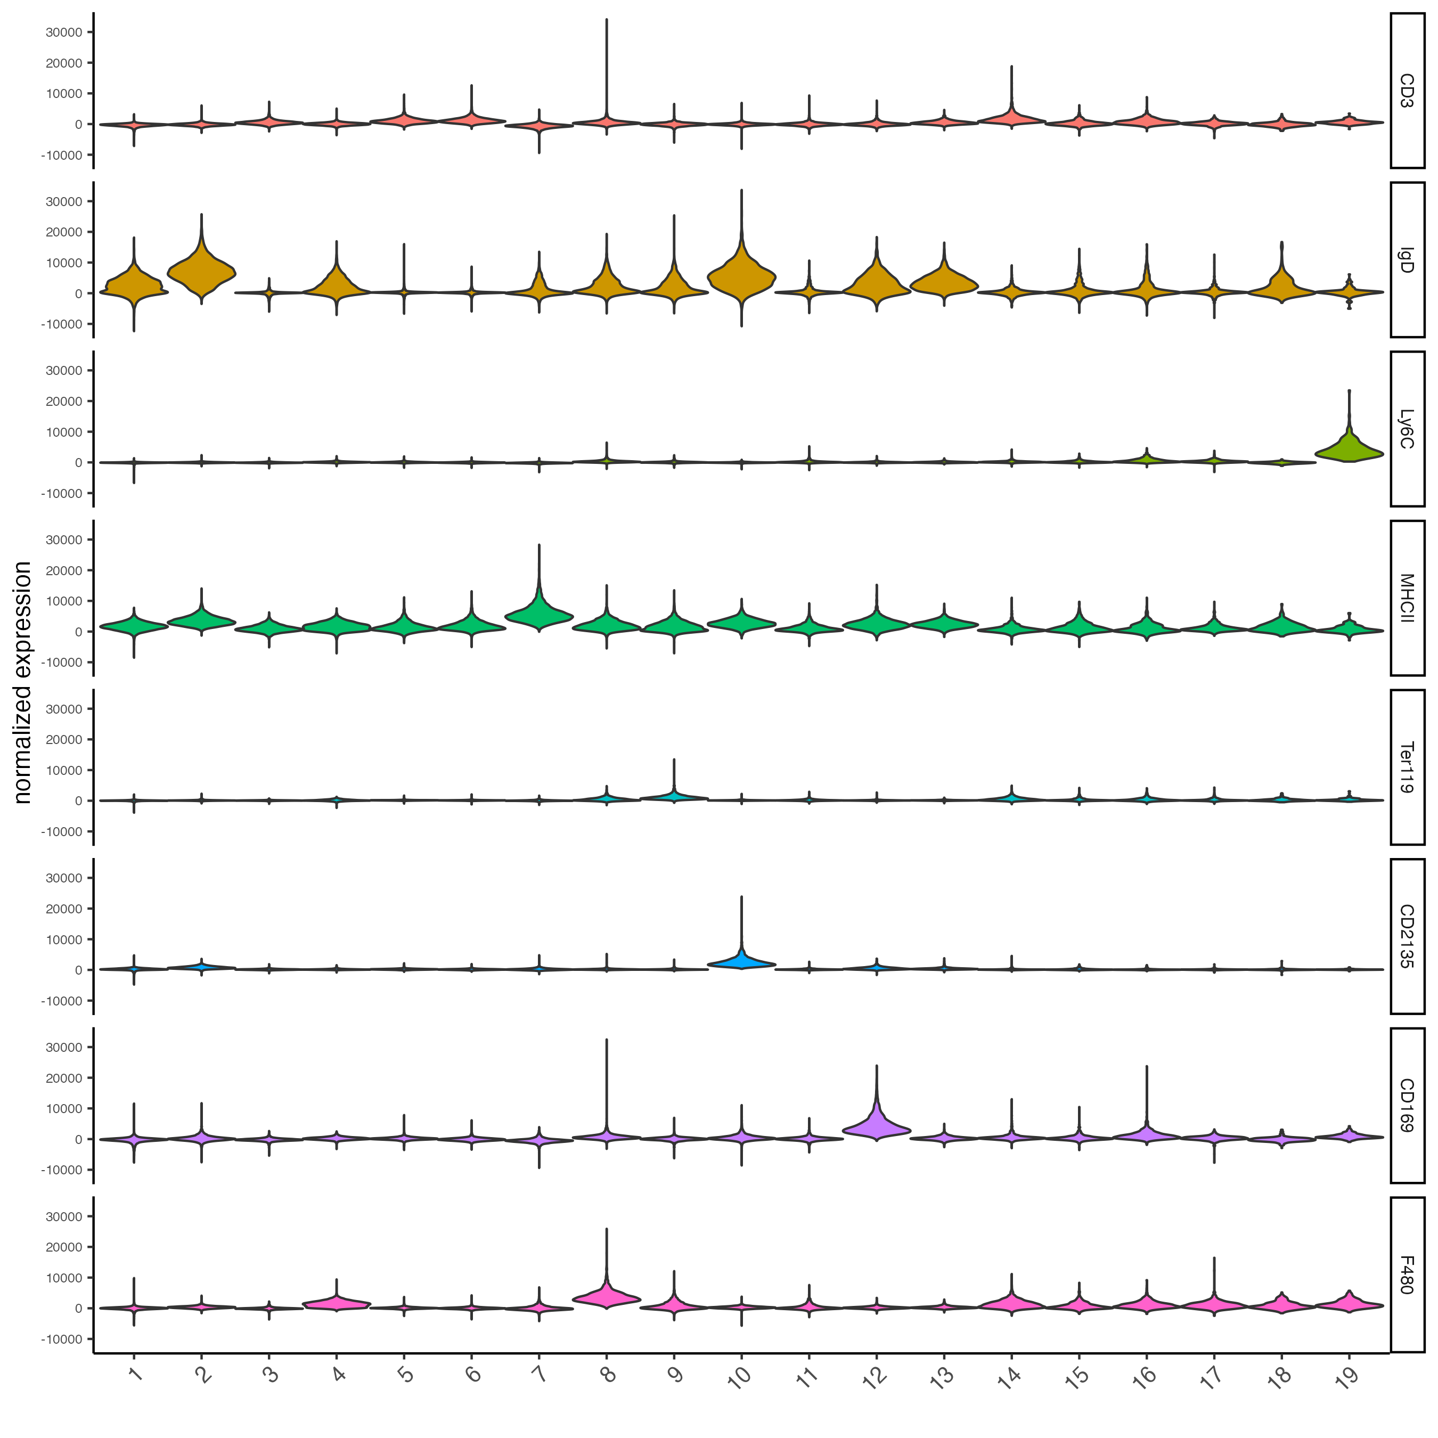Click the CD2135 facet strip label
Screen dimensions: 1438x1438
pyautogui.click(x=1407, y=936)
